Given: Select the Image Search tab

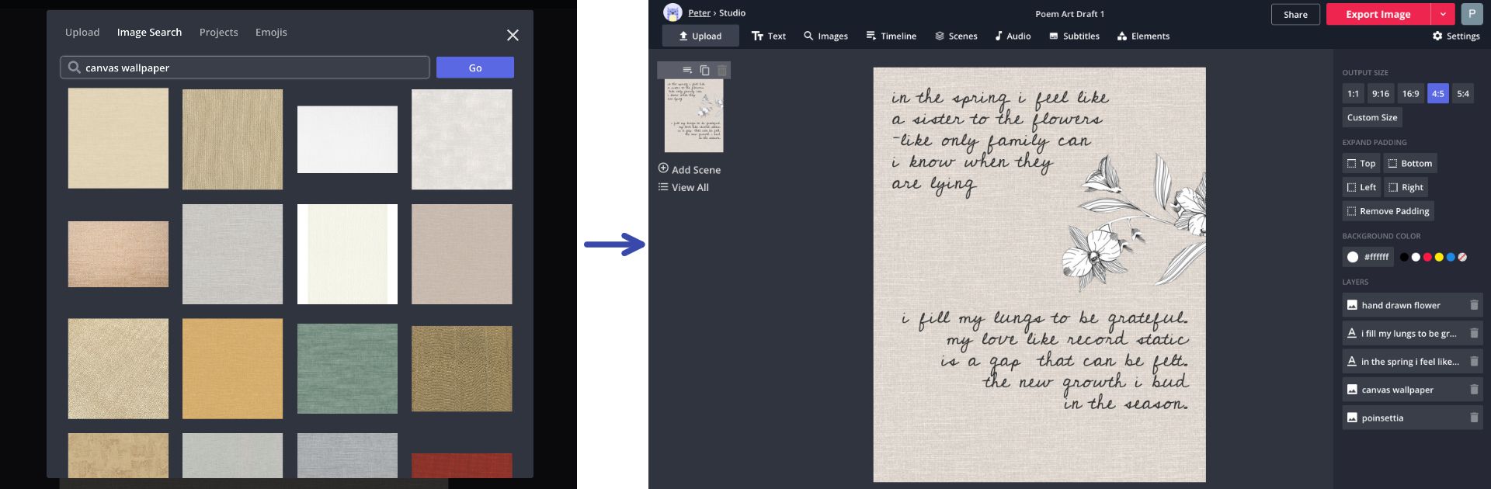Looking at the screenshot, I should point(149,32).
